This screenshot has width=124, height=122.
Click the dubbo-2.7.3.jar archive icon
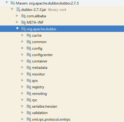click(18, 9)
